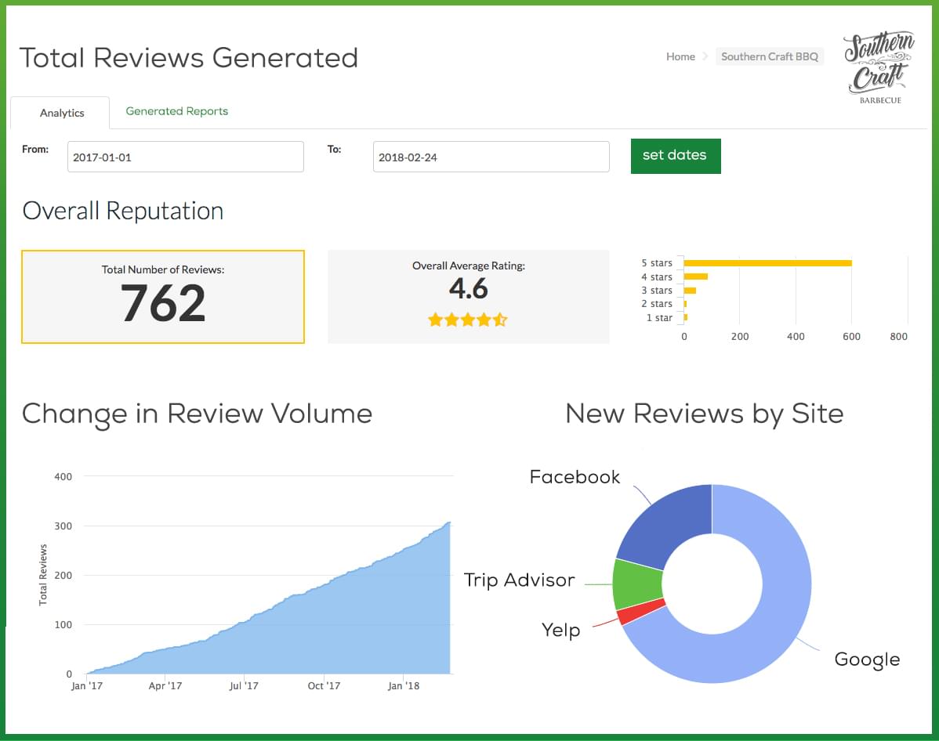Click the 2 stars bar

[x=685, y=304]
